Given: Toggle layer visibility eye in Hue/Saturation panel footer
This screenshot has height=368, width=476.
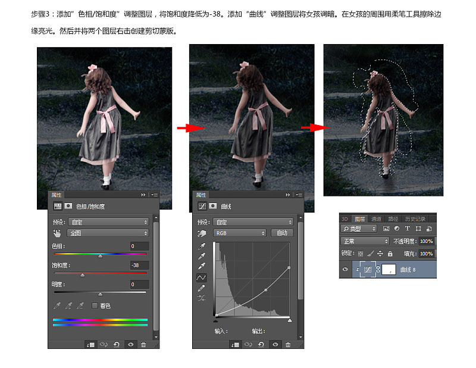Looking at the screenshot, I should pyautogui.click(x=130, y=344).
